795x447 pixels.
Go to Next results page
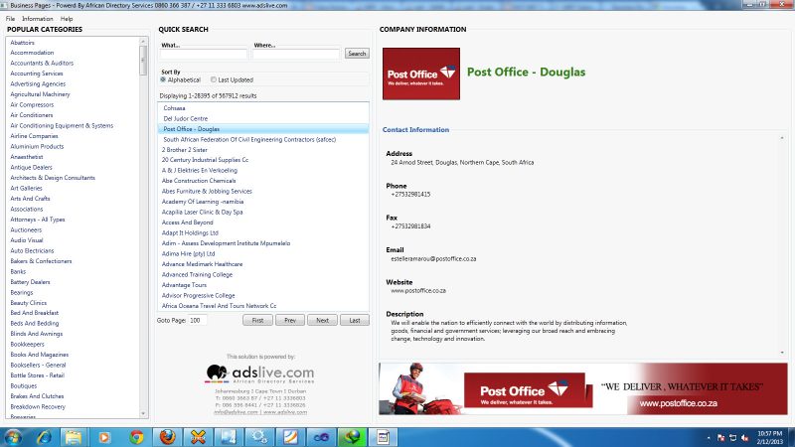322,320
